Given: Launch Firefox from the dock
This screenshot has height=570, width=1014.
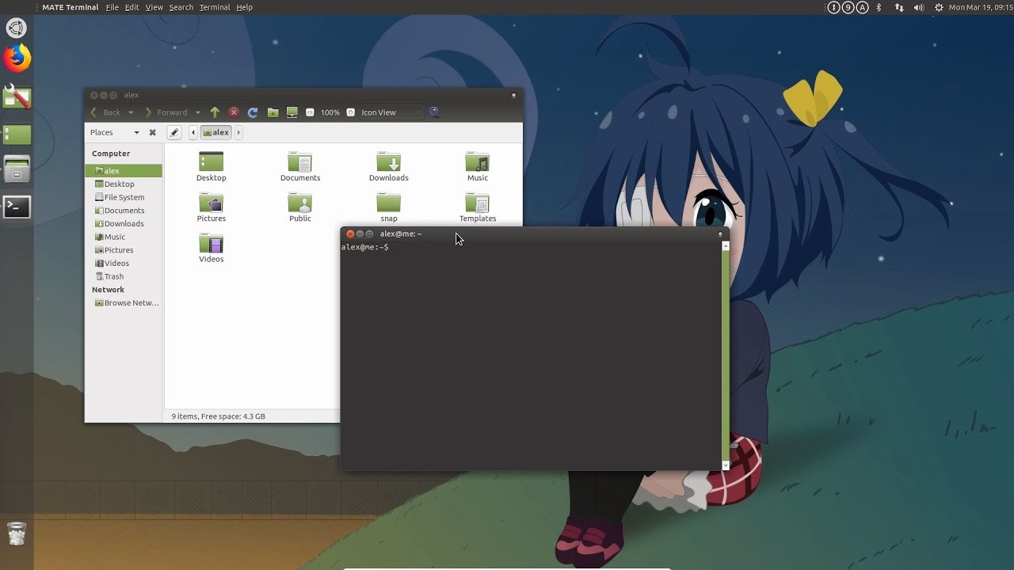Looking at the screenshot, I should [x=17, y=59].
